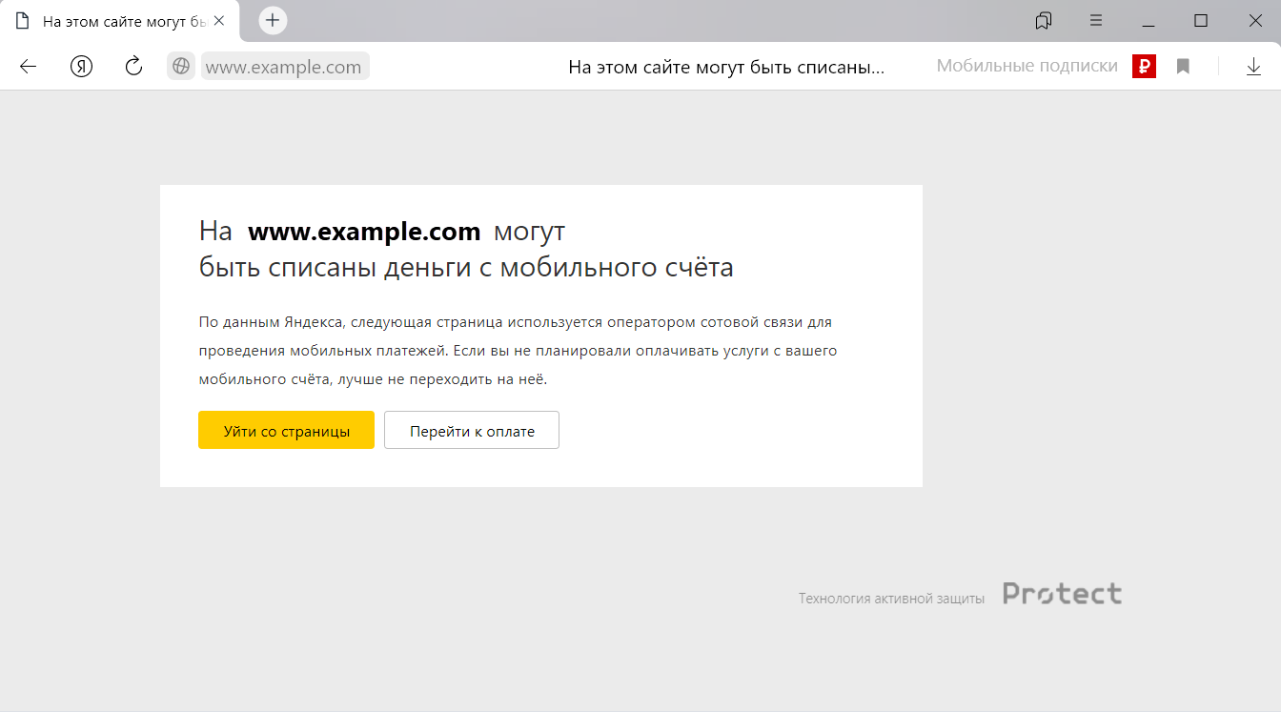Maximize the browser window
1281x712 pixels.
point(1201,20)
